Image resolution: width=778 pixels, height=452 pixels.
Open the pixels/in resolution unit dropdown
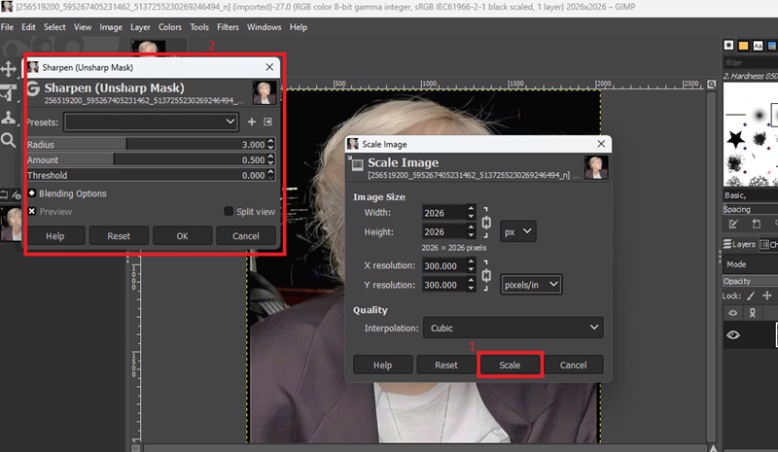pos(531,285)
